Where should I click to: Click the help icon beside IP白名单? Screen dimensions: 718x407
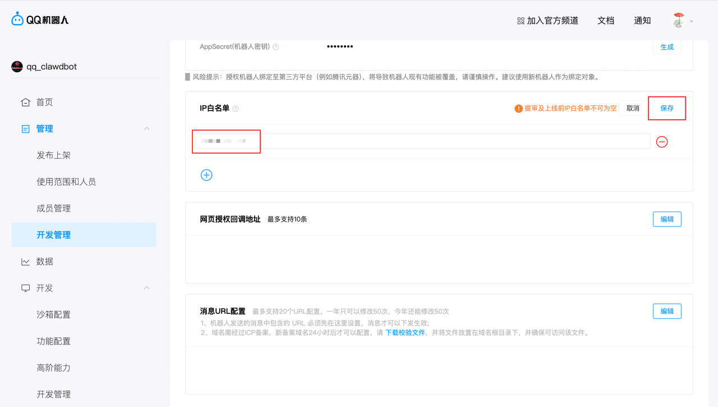click(x=236, y=109)
